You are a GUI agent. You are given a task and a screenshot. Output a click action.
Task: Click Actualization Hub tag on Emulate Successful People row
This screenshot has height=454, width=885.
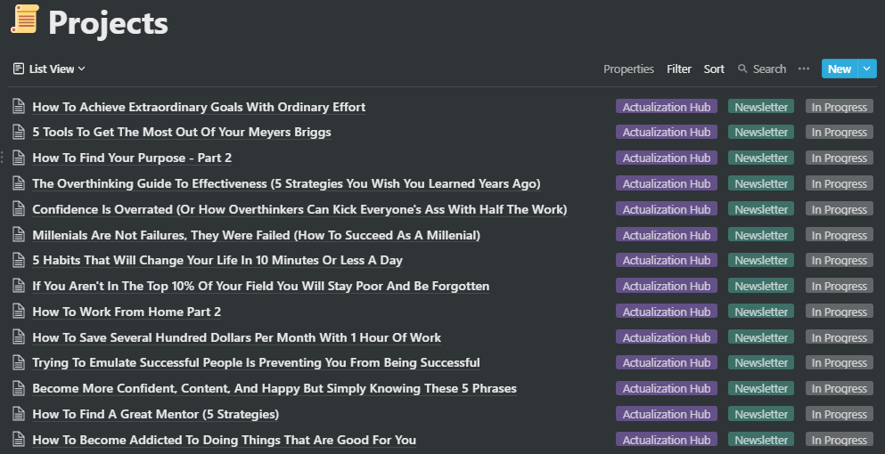click(667, 363)
